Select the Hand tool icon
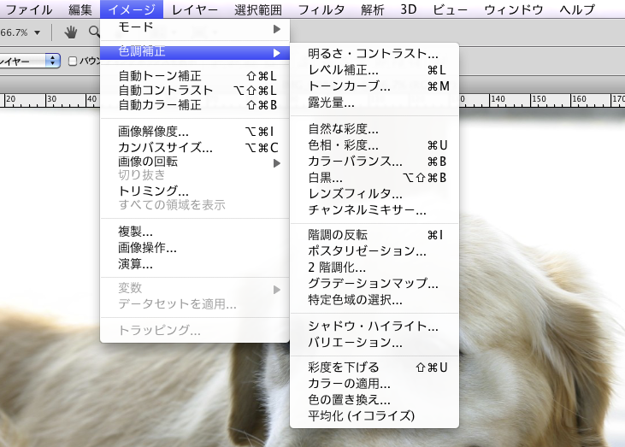This screenshot has height=447, width=625. click(x=73, y=32)
